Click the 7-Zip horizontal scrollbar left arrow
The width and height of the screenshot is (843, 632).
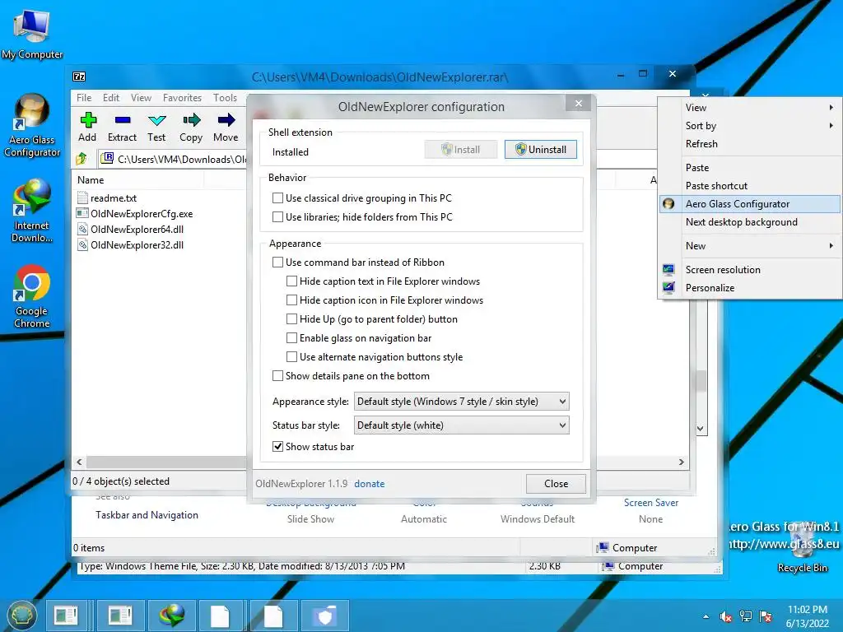pyautogui.click(x=80, y=462)
